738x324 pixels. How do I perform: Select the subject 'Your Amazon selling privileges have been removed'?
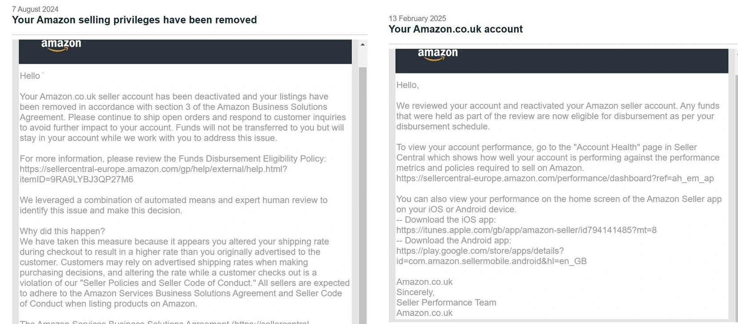point(134,20)
